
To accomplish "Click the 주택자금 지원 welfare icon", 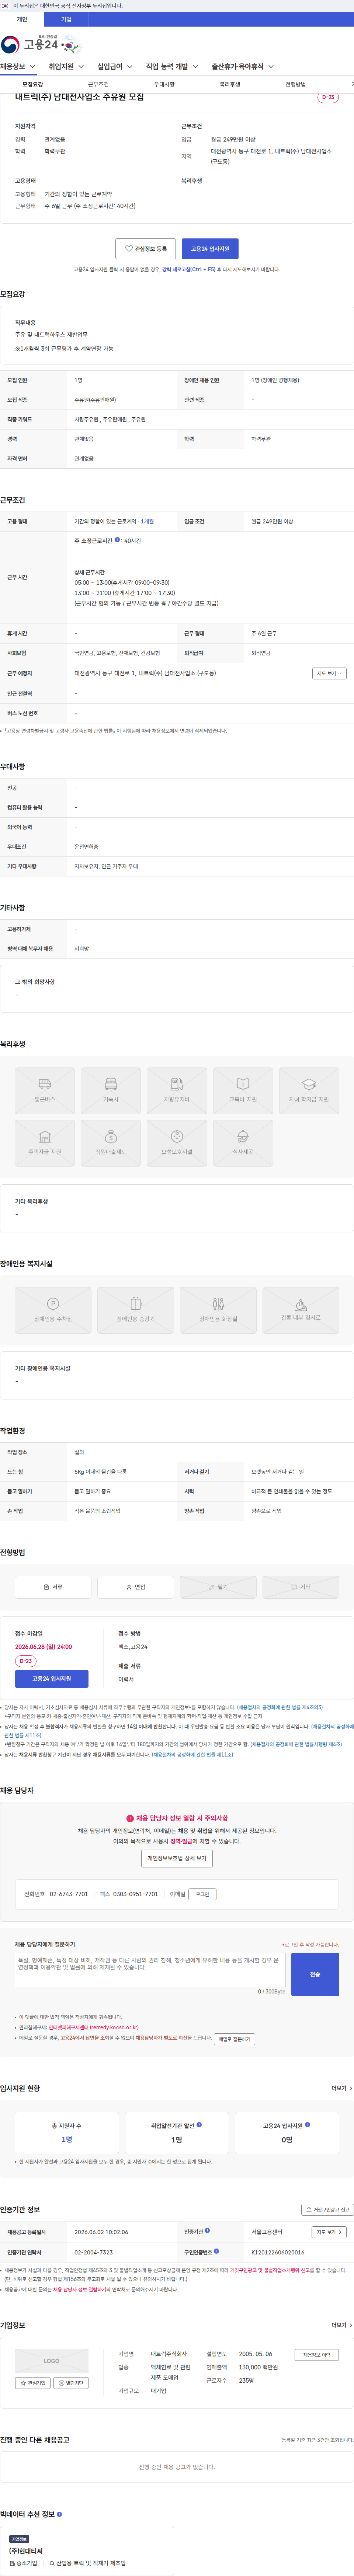I will (45, 1143).
